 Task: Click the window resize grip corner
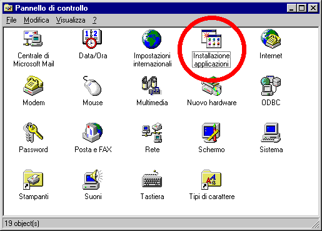pos(315,224)
